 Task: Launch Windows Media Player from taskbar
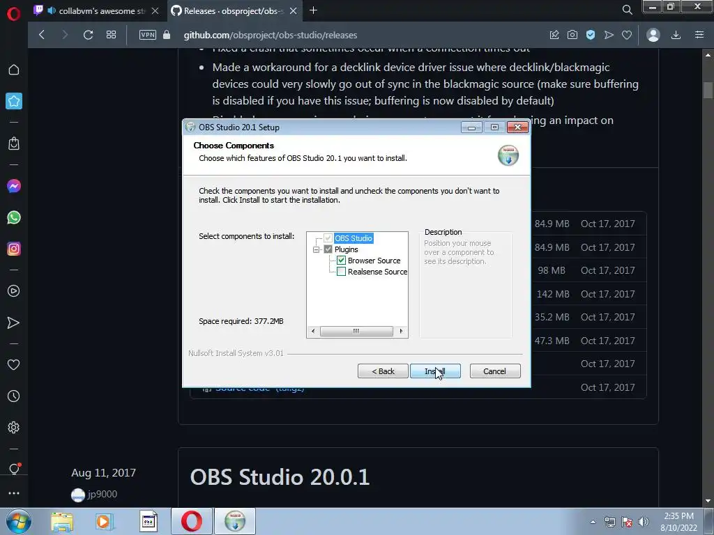105,522
